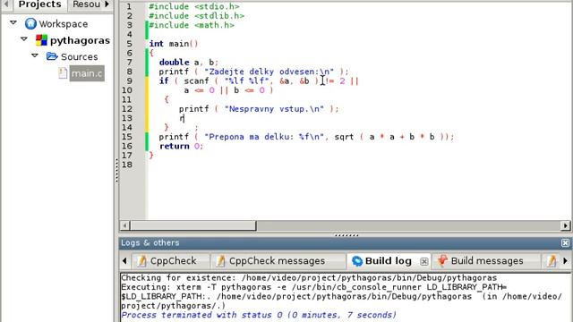Click the editor horizontal scrollbar thumb
Viewport: 573px width, 322px height.
193,225
